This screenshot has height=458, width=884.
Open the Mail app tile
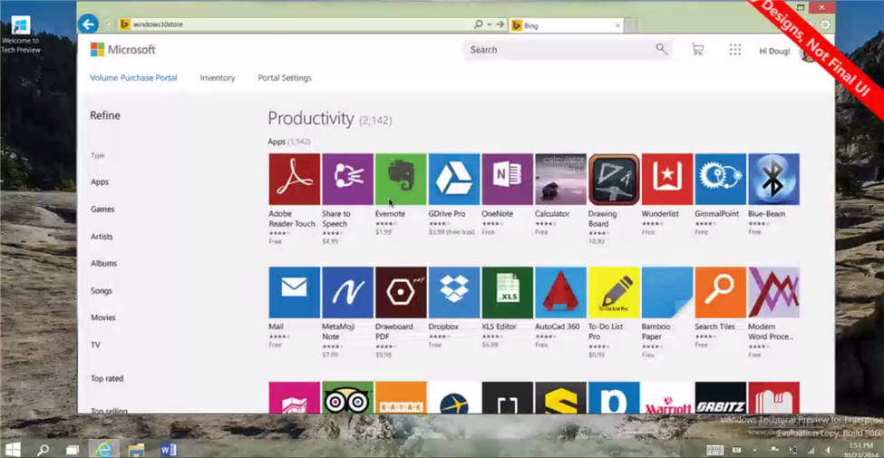[x=295, y=292]
